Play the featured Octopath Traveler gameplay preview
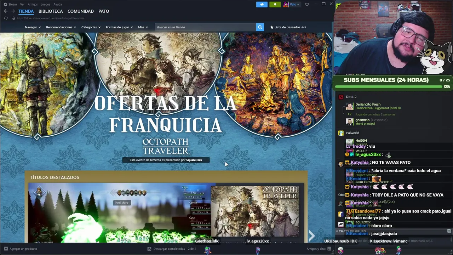This screenshot has width=453, height=255. 119,212
